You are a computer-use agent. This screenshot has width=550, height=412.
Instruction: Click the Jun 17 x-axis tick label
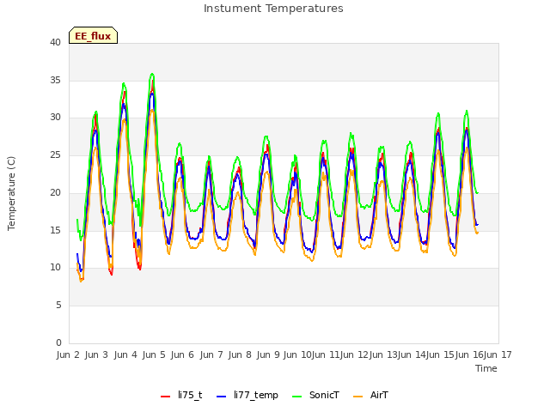(x=498, y=354)
